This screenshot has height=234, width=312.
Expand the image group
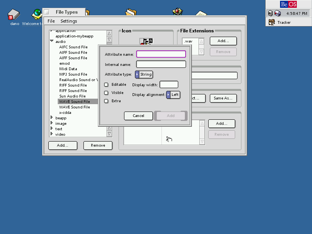[52, 123]
